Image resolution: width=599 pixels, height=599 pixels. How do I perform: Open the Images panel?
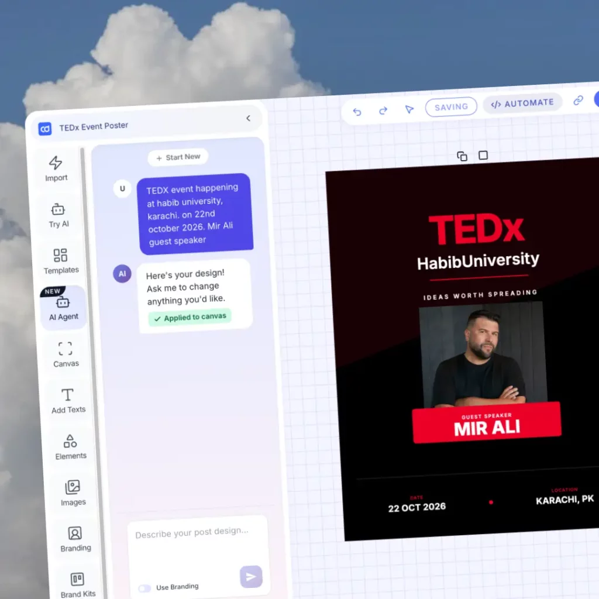[x=73, y=493]
